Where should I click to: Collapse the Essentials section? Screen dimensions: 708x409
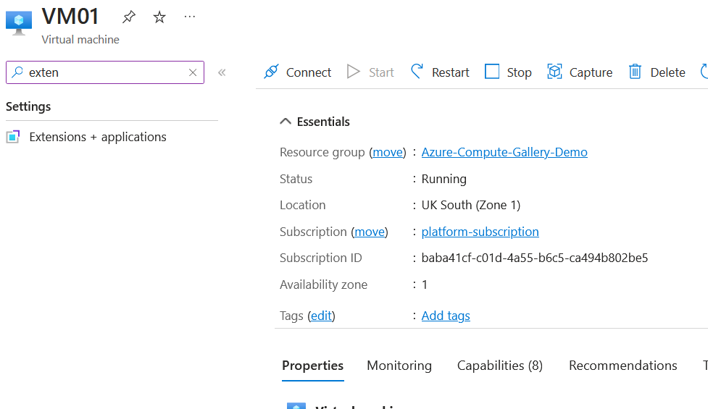coord(286,122)
